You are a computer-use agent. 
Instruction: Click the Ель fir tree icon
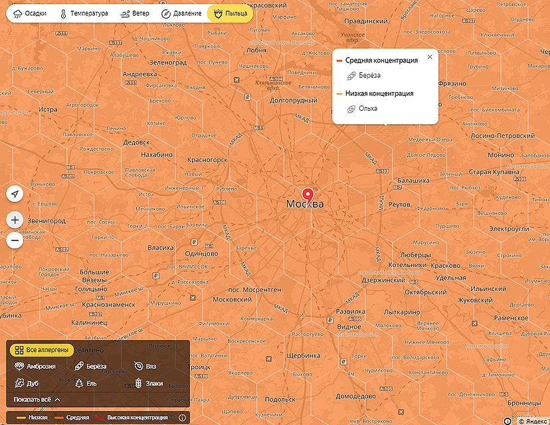coord(79,383)
